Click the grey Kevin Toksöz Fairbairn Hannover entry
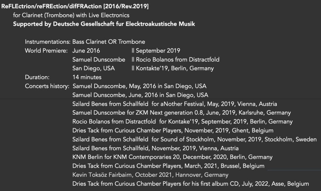 click(150, 175)
